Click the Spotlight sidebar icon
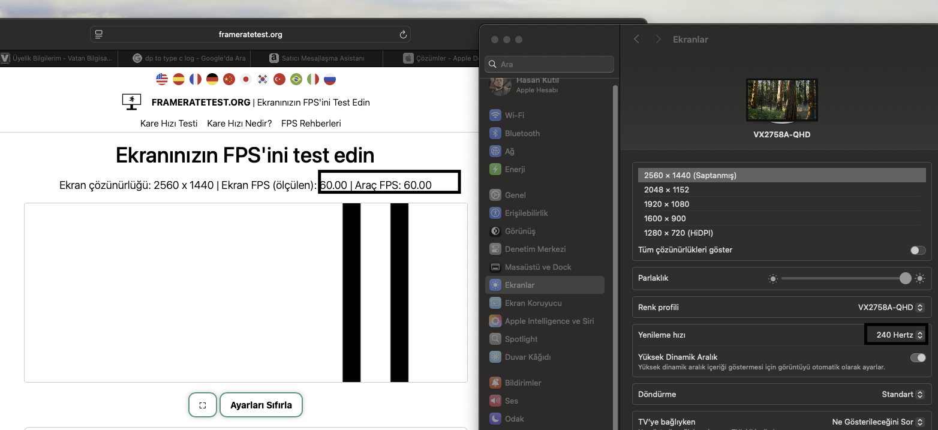Image resolution: width=938 pixels, height=430 pixels. [x=495, y=339]
